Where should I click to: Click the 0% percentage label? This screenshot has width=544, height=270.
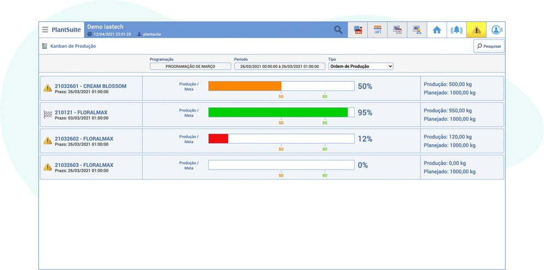click(x=363, y=166)
